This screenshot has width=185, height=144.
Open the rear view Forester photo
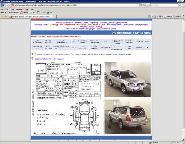[x=127, y=117]
